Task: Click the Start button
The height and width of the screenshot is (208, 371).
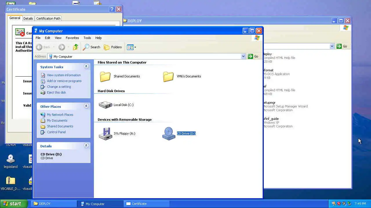Action: [x=14, y=204]
